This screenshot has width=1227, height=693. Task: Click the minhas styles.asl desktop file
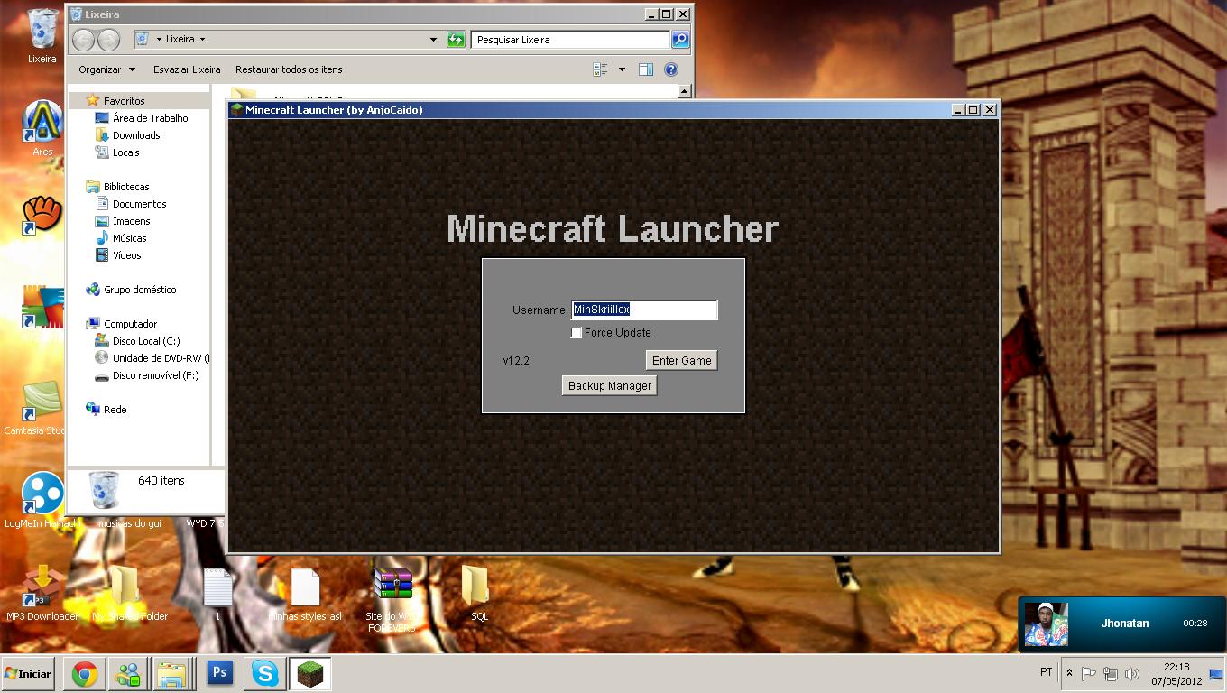(x=305, y=594)
